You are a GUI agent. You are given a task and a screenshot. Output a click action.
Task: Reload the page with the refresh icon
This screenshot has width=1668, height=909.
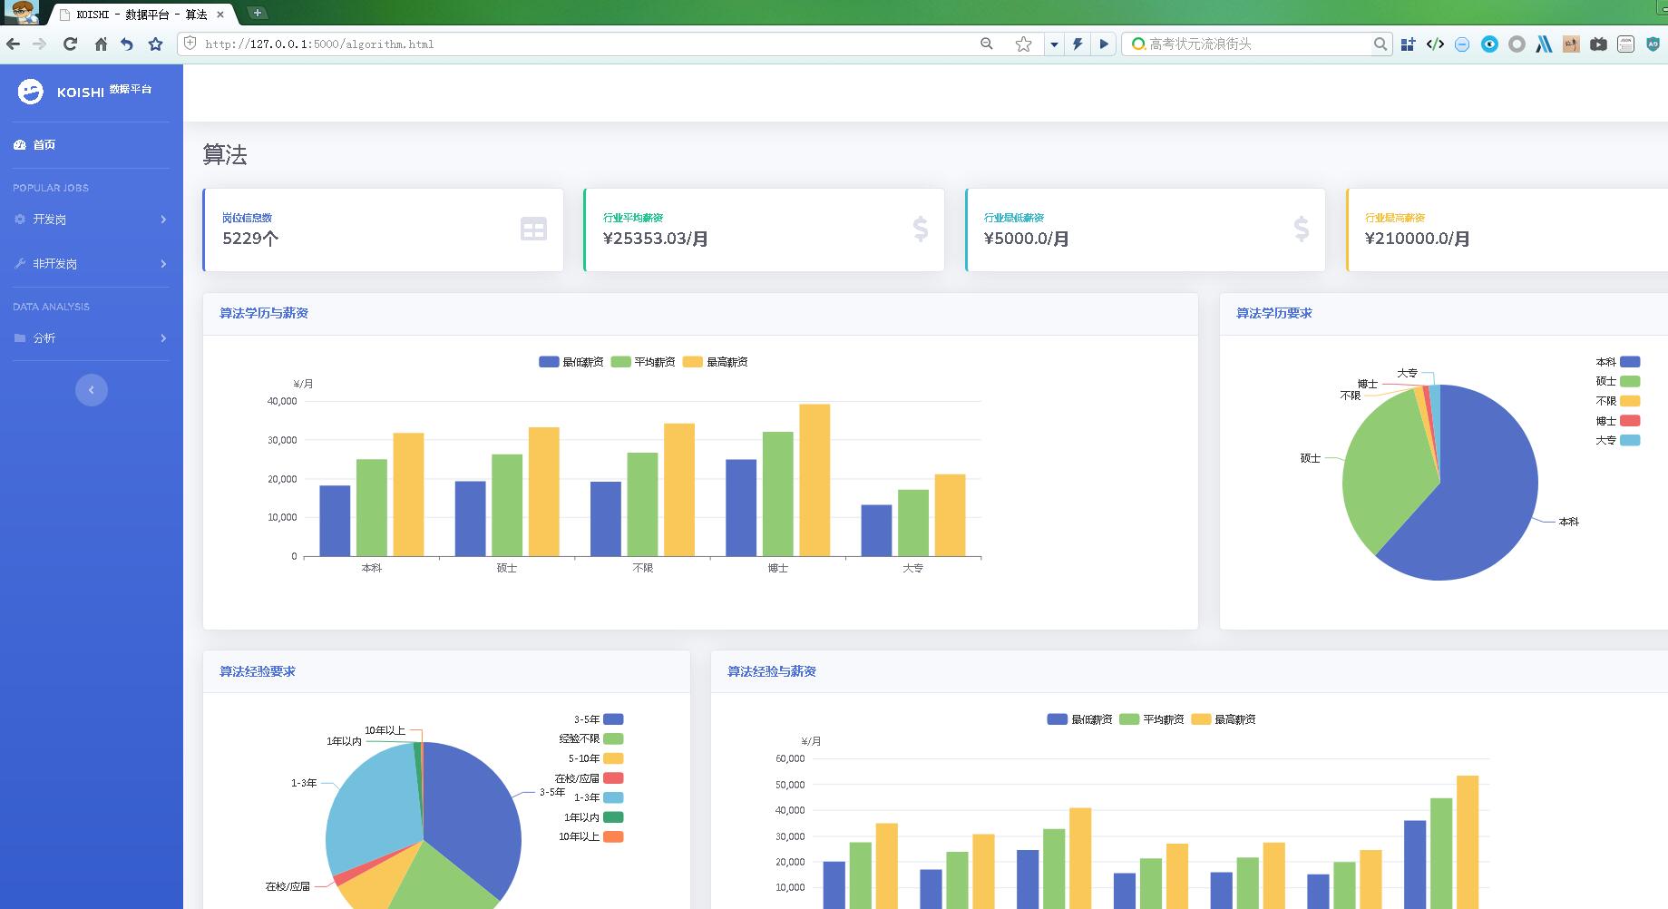[70, 44]
